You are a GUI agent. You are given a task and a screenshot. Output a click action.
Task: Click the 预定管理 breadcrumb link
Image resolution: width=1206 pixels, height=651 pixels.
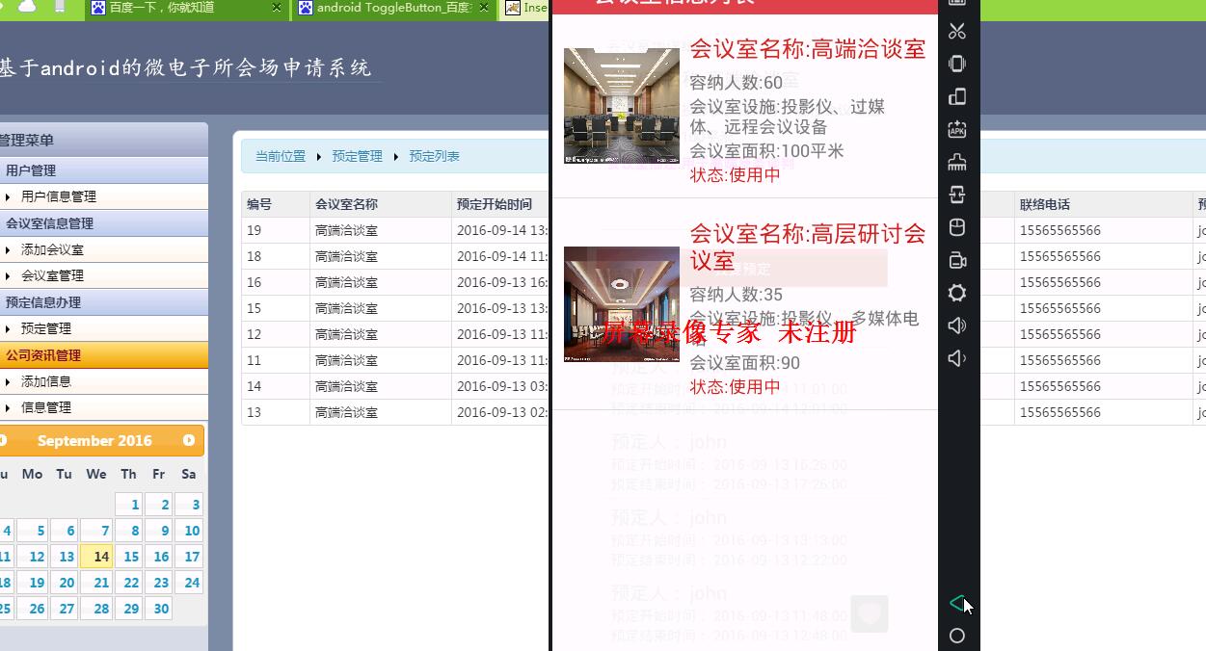click(358, 156)
